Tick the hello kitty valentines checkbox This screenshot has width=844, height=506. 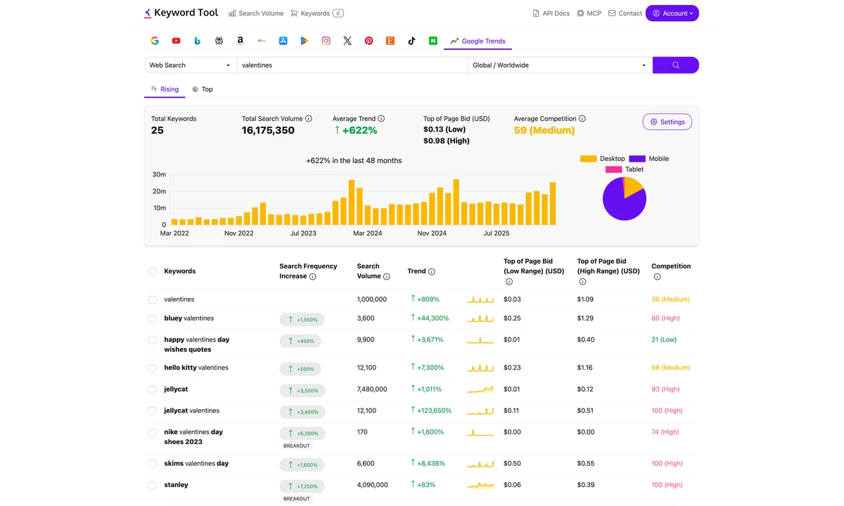pos(152,368)
